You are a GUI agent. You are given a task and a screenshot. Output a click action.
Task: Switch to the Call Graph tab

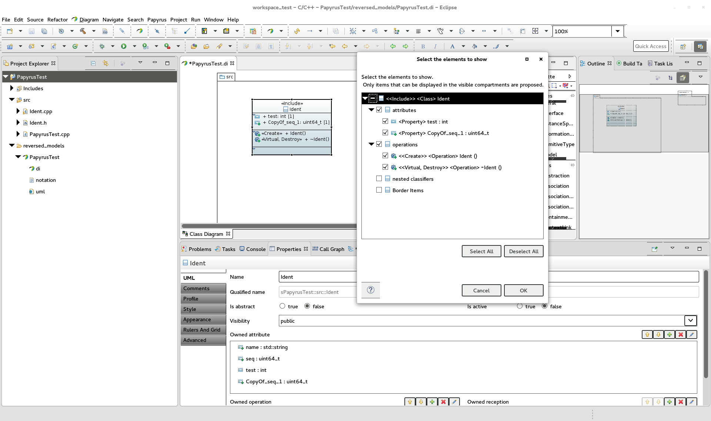(x=328, y=249)
